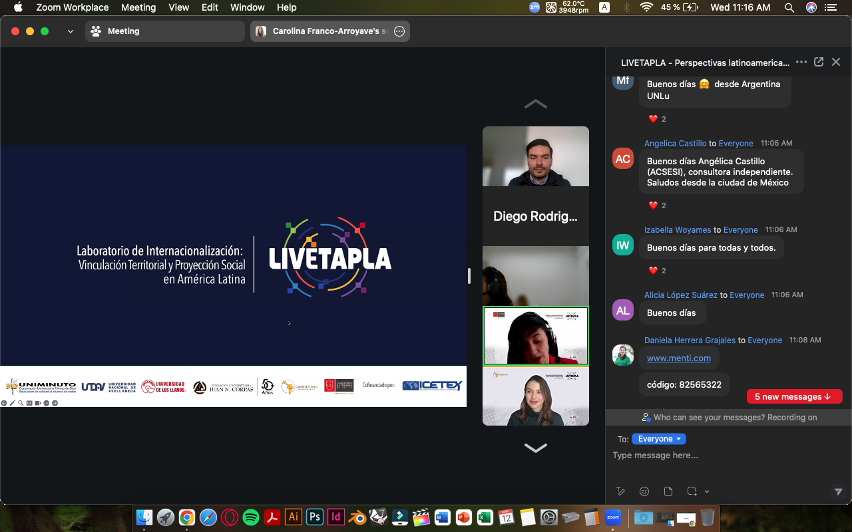Open Google Chrome from the Dock

[x=187, y=517]
